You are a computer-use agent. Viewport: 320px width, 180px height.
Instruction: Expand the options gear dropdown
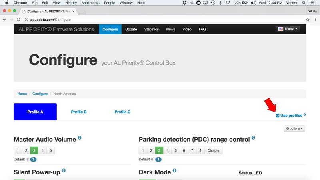[x=294, y=128]
